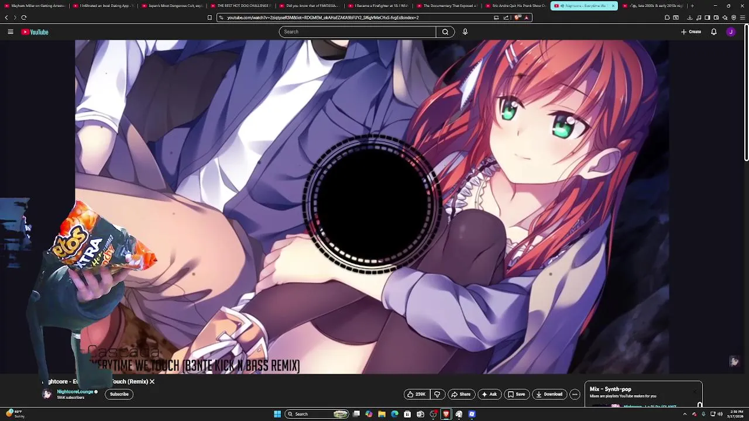749x421 pixels.
Task: Bookmark this page in address bar
Action: (x=209, y=18)
